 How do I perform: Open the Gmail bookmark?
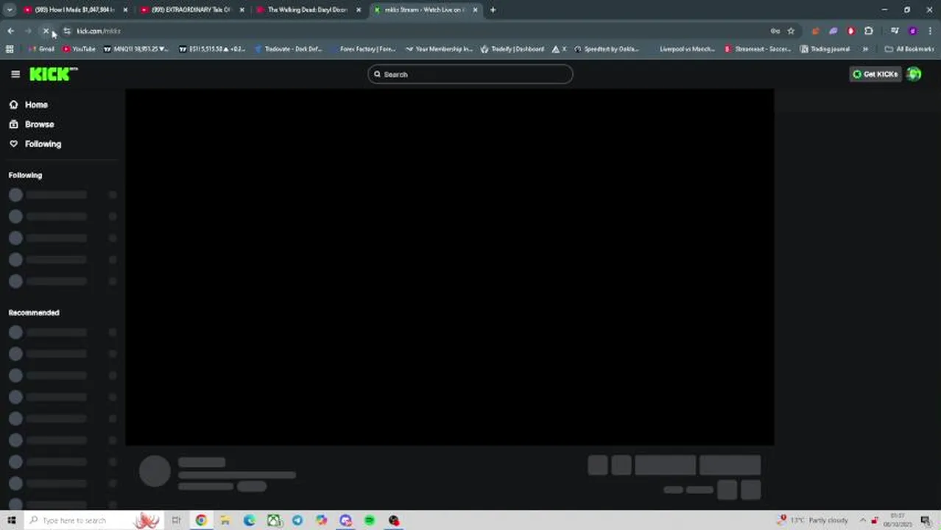[x=41, y=49]
